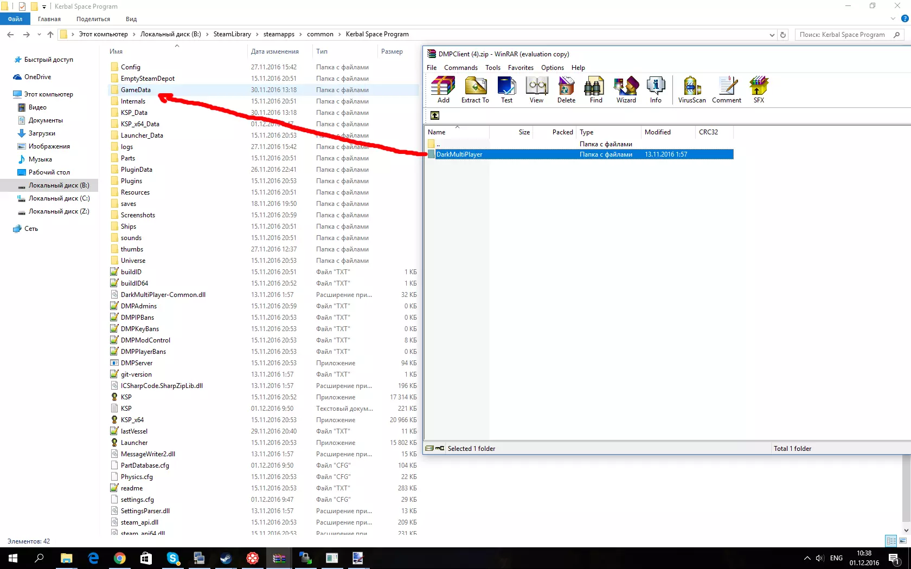Screen dimensions: 911x569
Task: Click the Comment icon in WinRAR
Action: [x=727, y=89]
